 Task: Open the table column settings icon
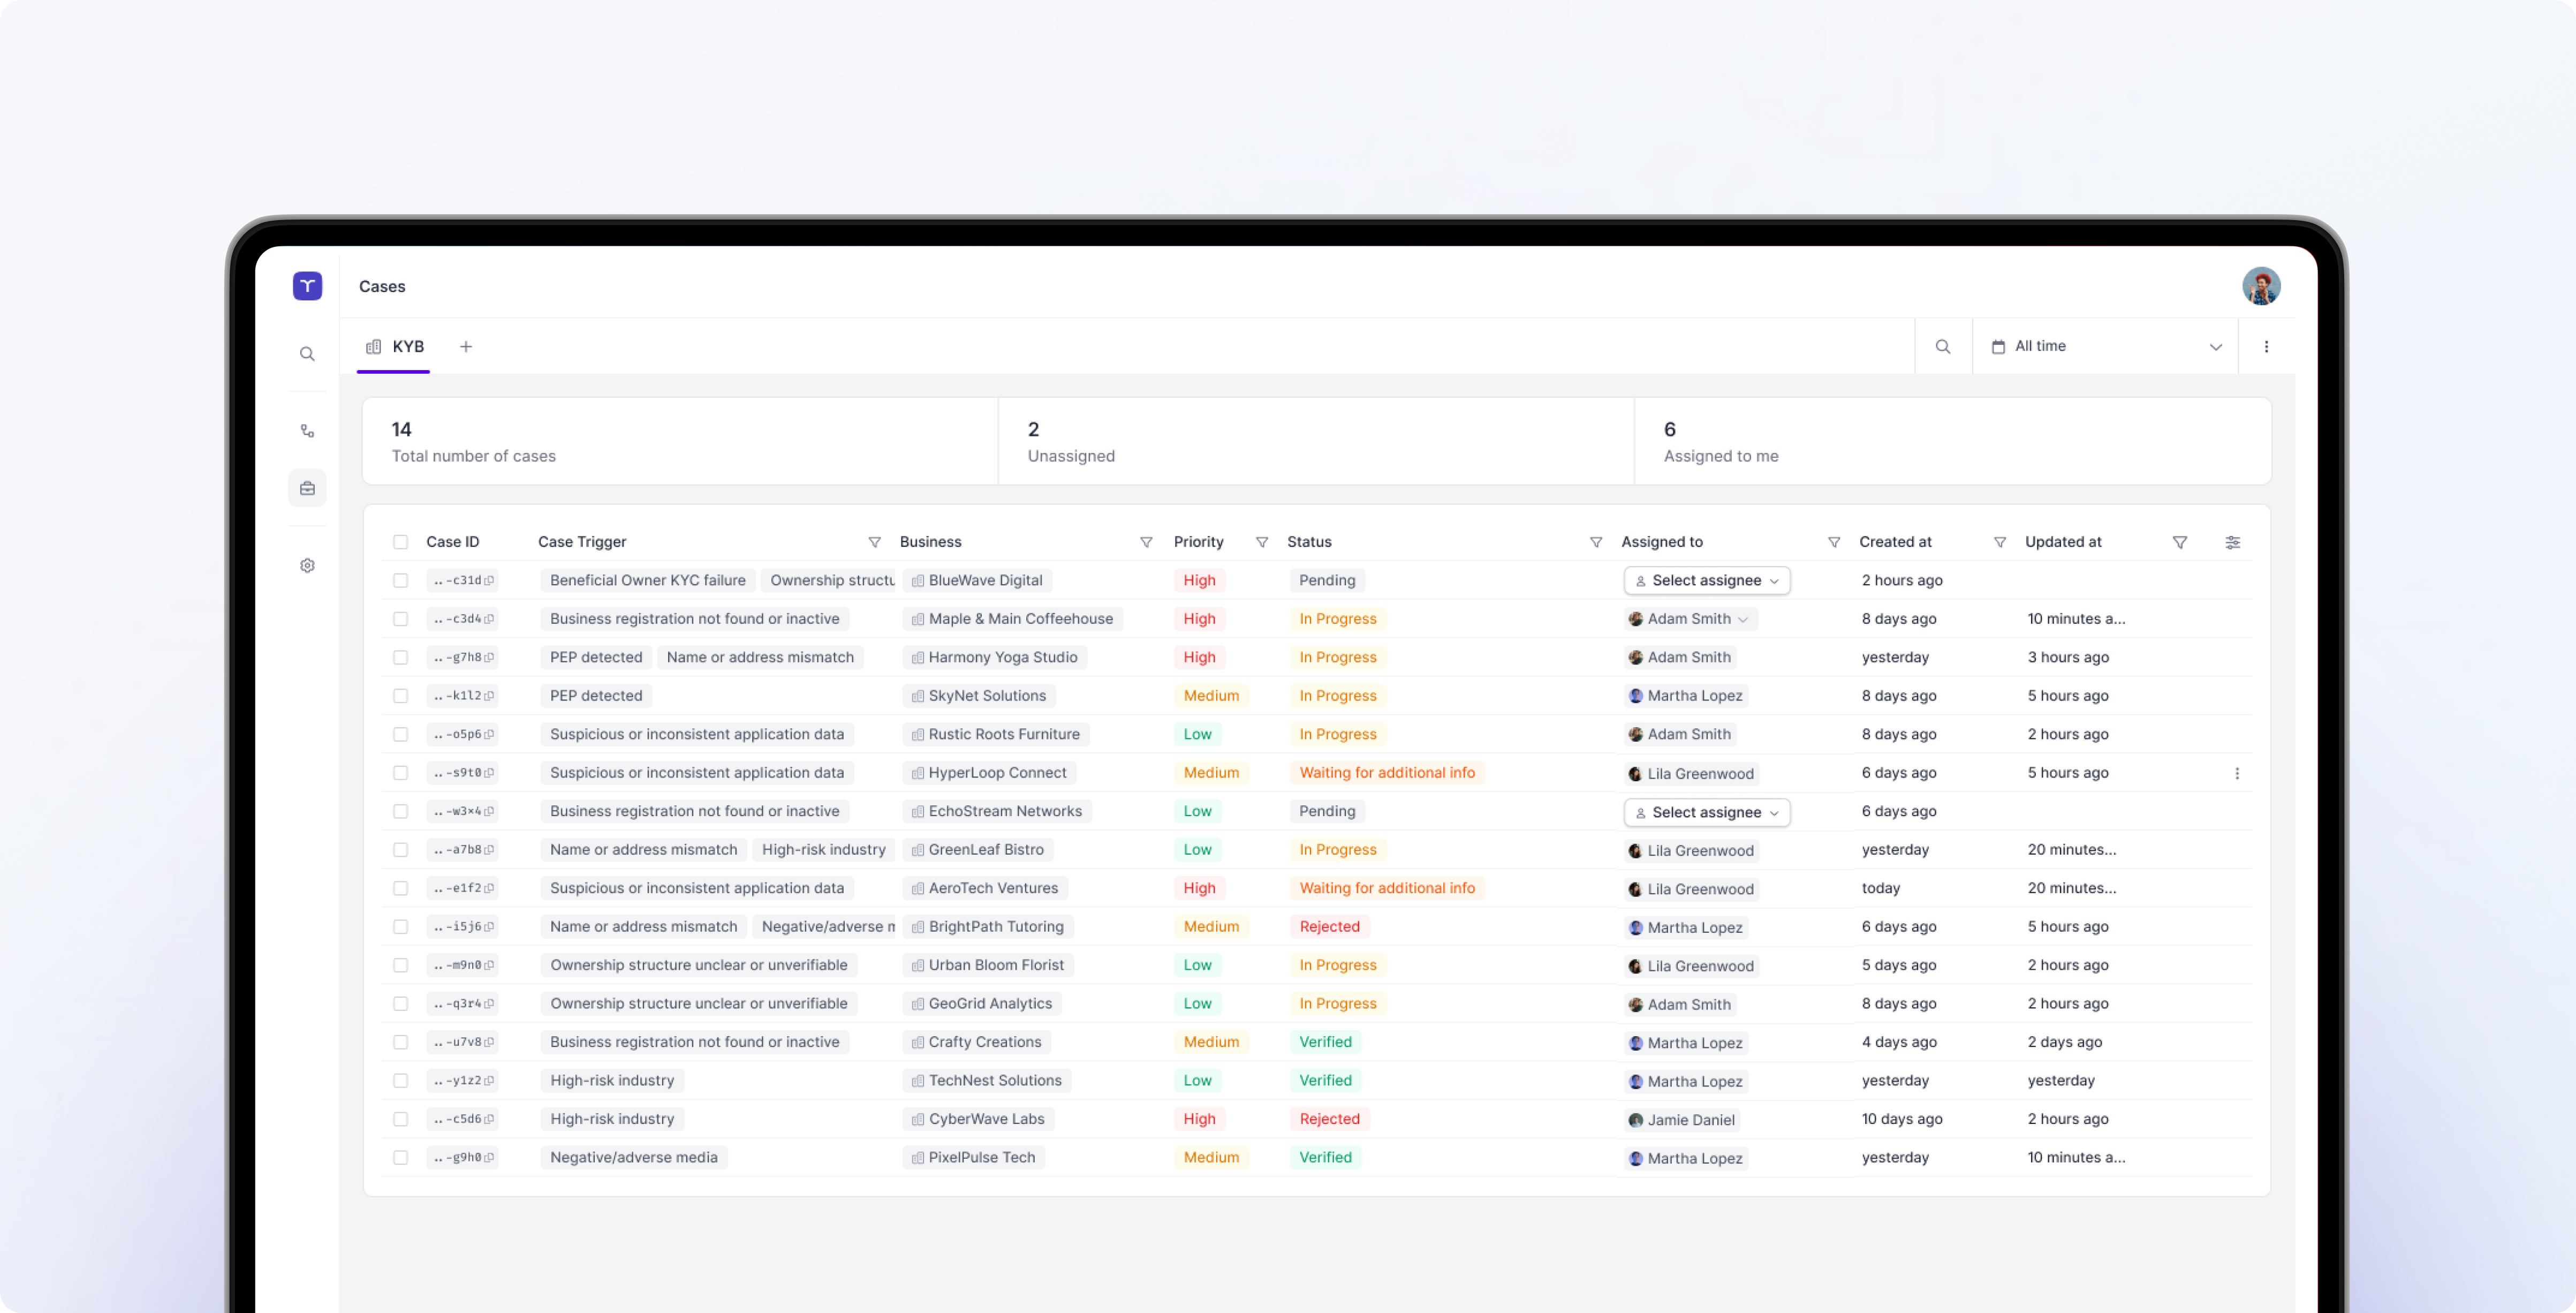pos(2232,542)
